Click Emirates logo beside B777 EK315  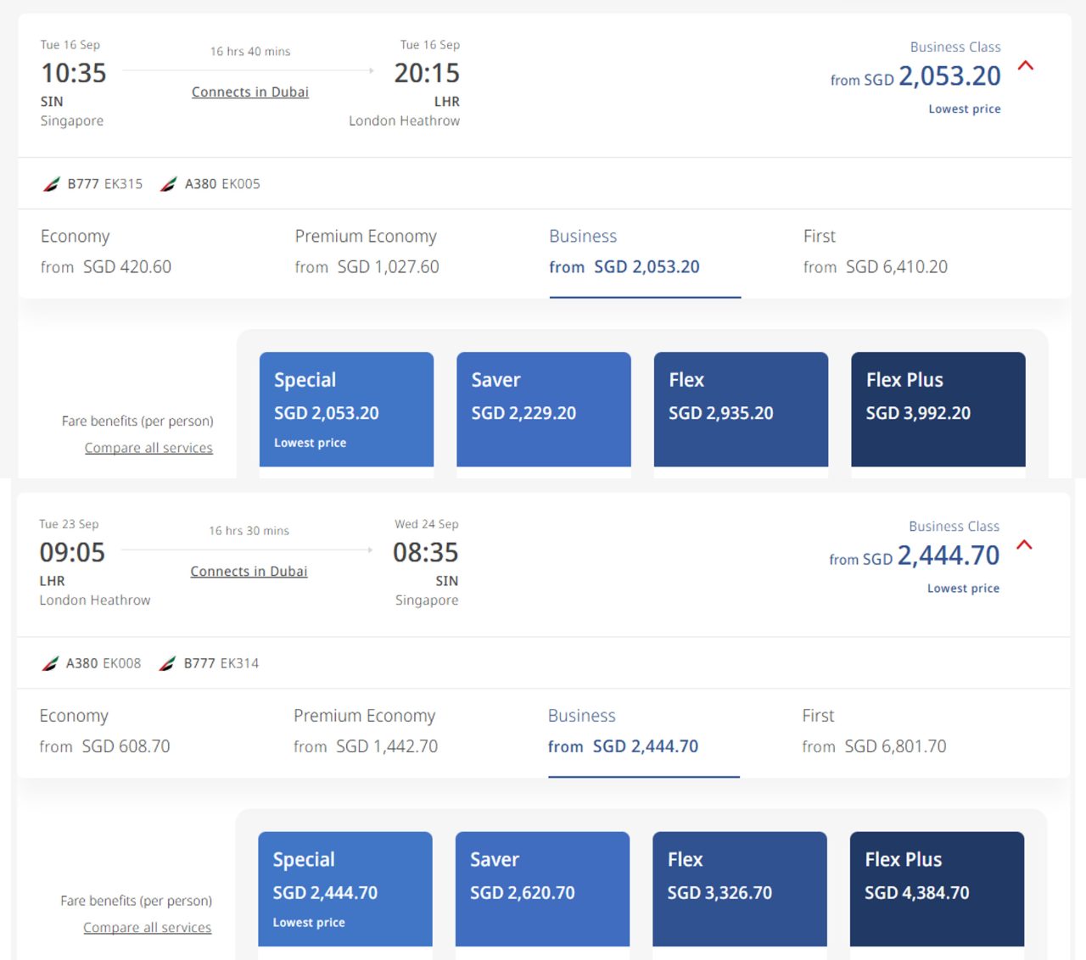point(52,184)
